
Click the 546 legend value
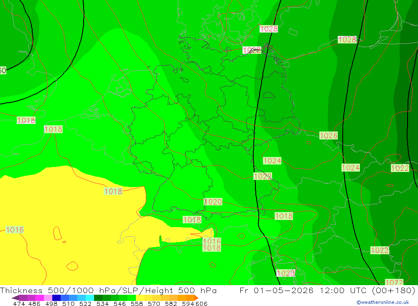pyautogui.click(x=120, y=303)
